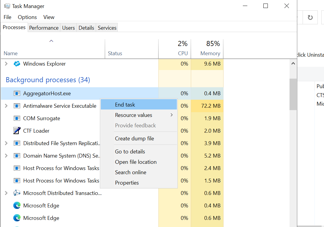Switch to the Performance tab

pyautogui.click(x=44, y=28)
